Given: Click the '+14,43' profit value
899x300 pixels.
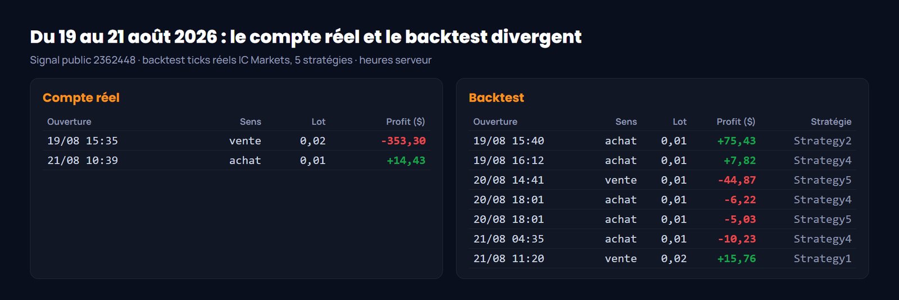Looking at the screenshot, I should (406, 160).
